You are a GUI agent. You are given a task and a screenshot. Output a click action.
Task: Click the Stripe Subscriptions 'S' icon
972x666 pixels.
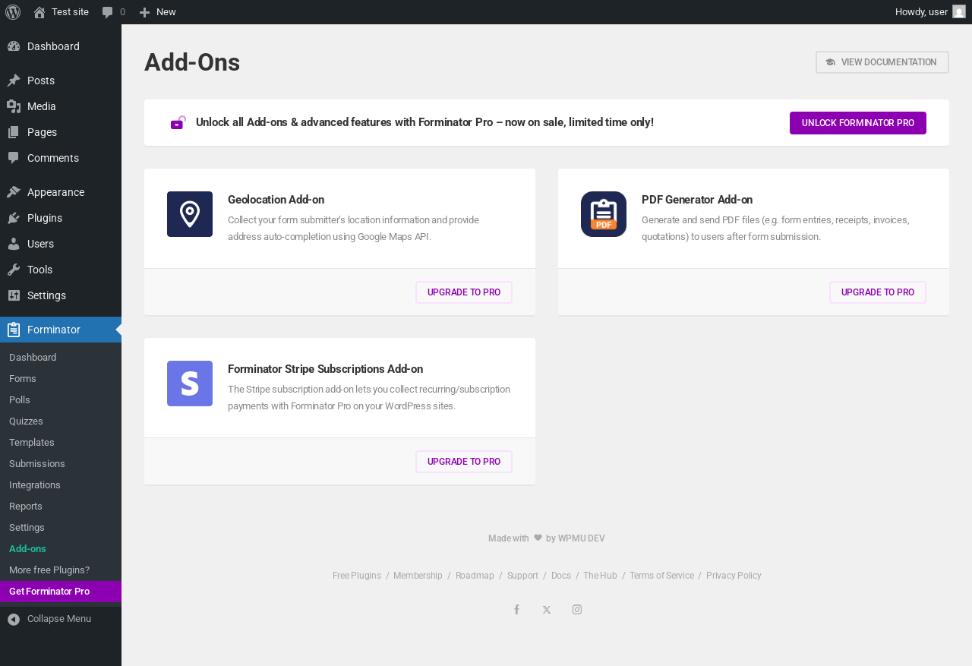point(190,384)
